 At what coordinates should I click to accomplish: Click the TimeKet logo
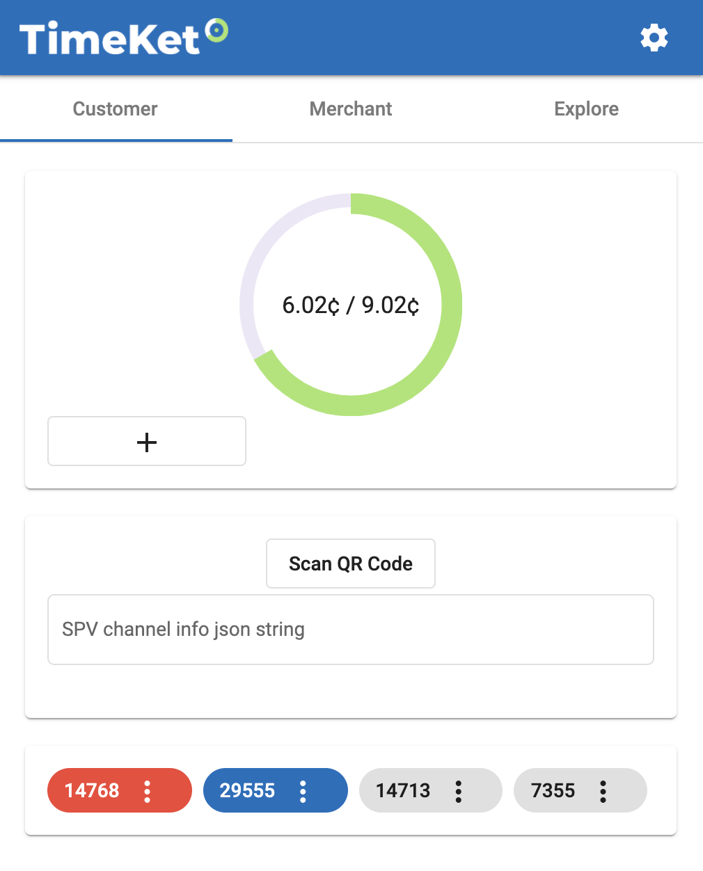point(124,38)
